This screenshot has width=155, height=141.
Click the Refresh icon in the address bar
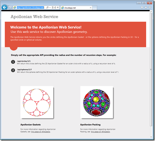[55, 8]
